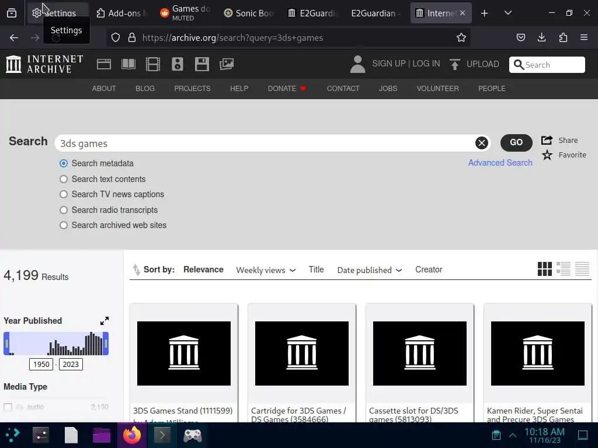Select Search metadata radio option

(x=64, y=163)
